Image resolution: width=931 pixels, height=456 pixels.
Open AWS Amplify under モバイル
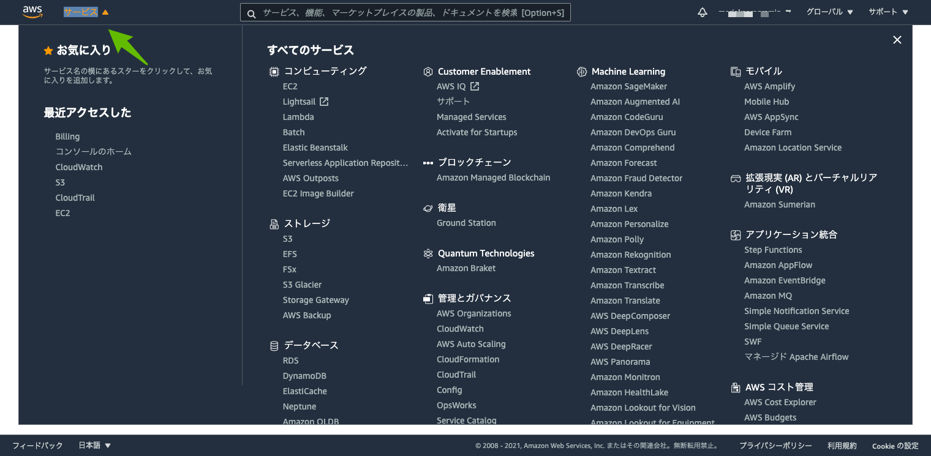point(770,86)
